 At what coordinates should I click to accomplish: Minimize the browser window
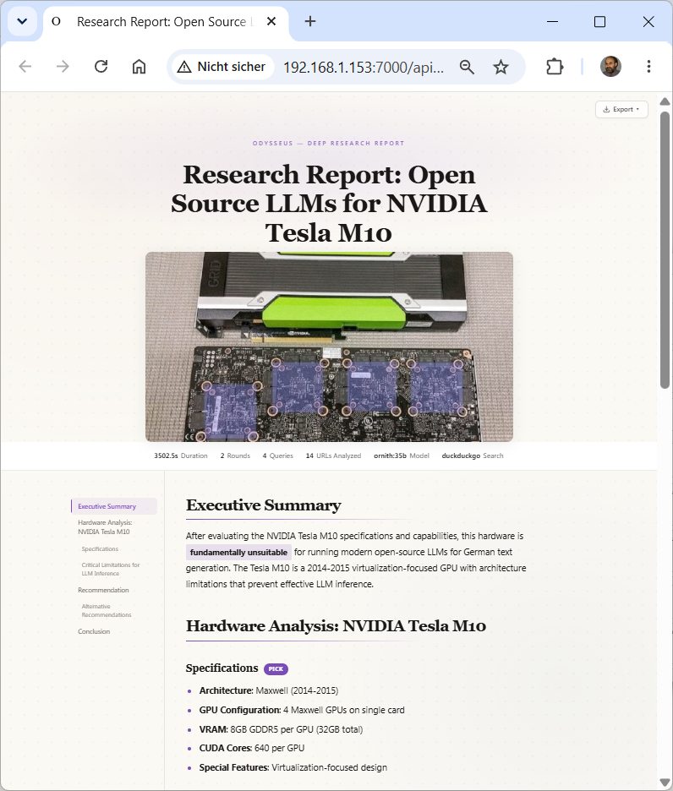[x=552, y=22]
